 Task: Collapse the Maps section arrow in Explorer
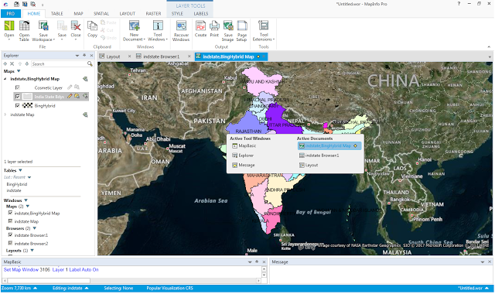click(19, 71)
